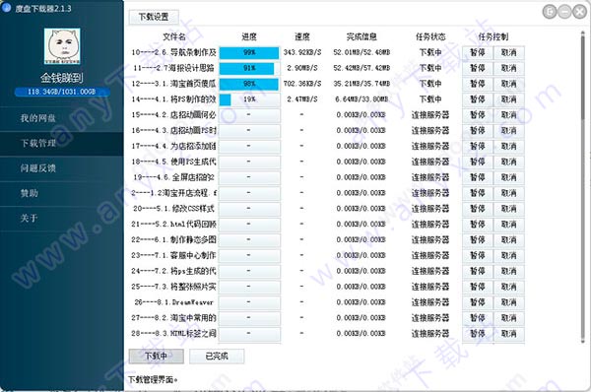This screenshot has height=392, width=591.
Task: Click the round minimize icon in the title bar
Action: coord(564,12)
